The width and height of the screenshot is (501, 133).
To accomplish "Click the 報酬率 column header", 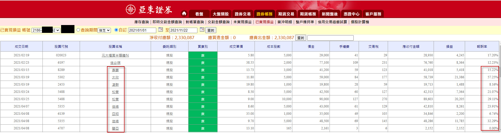I will coord(482,46).
